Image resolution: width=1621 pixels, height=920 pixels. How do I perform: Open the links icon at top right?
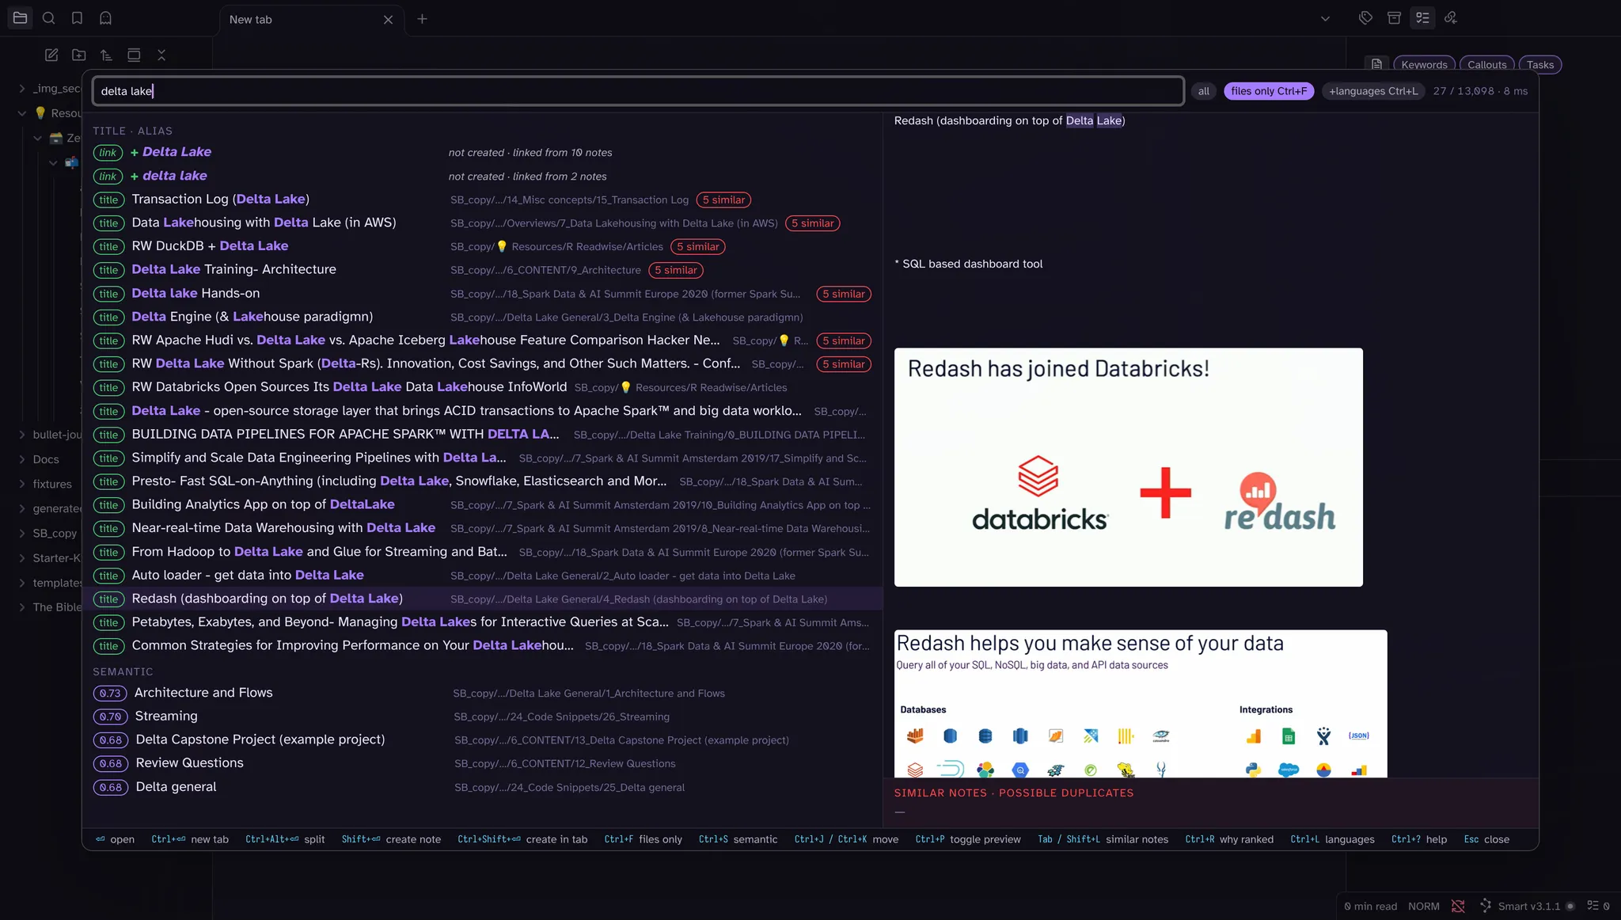pyautogui.click(x=1451, y=17)
